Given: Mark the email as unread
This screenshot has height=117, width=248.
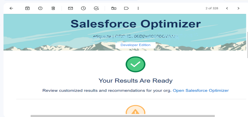Looking at the screenshot, I should coord(70,8).
